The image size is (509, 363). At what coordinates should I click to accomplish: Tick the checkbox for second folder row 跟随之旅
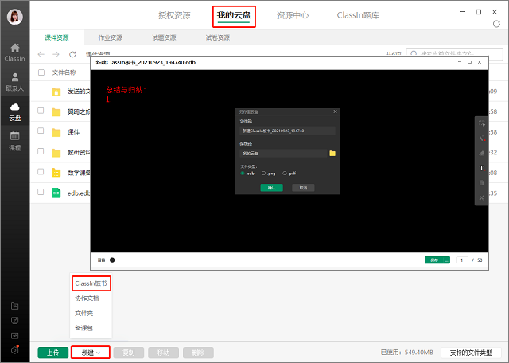(x=41, y=111)
